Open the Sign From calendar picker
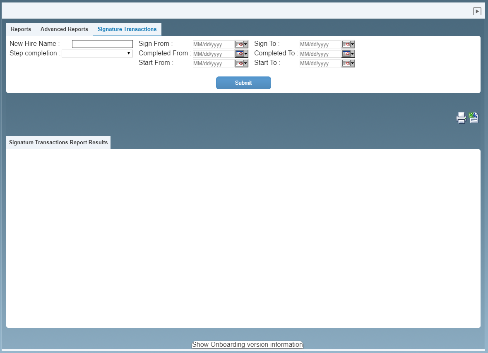Viewport: 488px width, 353px height. [x=241, y=44]
